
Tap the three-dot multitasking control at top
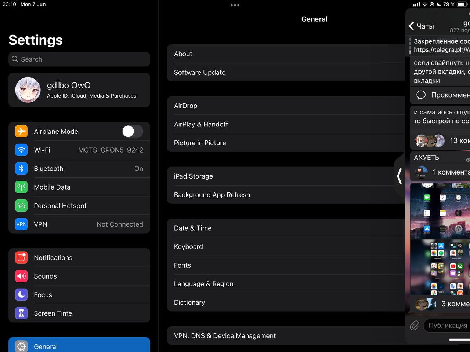coord(235,5)
